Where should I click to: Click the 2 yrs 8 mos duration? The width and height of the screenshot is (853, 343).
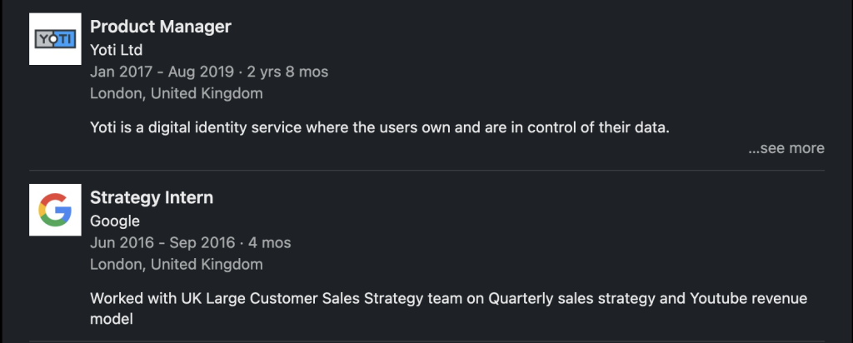coord(287,72)
